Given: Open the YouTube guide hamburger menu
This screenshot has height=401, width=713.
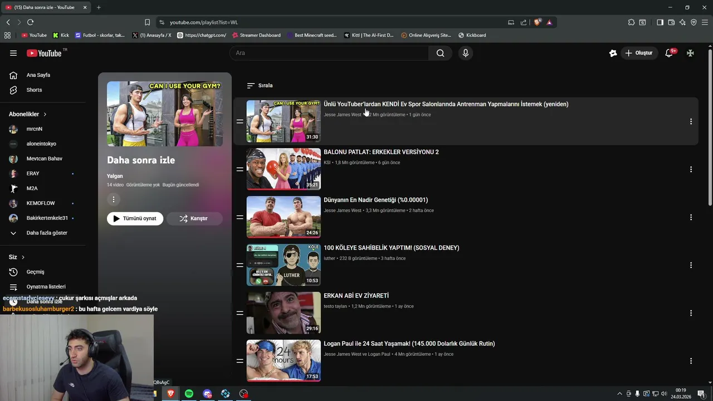Looking at the screenshot, I should 13,53.
